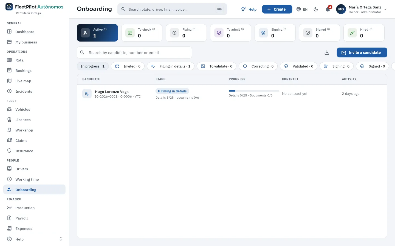
Task: Switch to the Filling in details filter tab
Action: coord(171,66)
